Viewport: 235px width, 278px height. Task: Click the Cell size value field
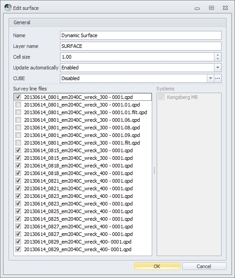point(137,57)
